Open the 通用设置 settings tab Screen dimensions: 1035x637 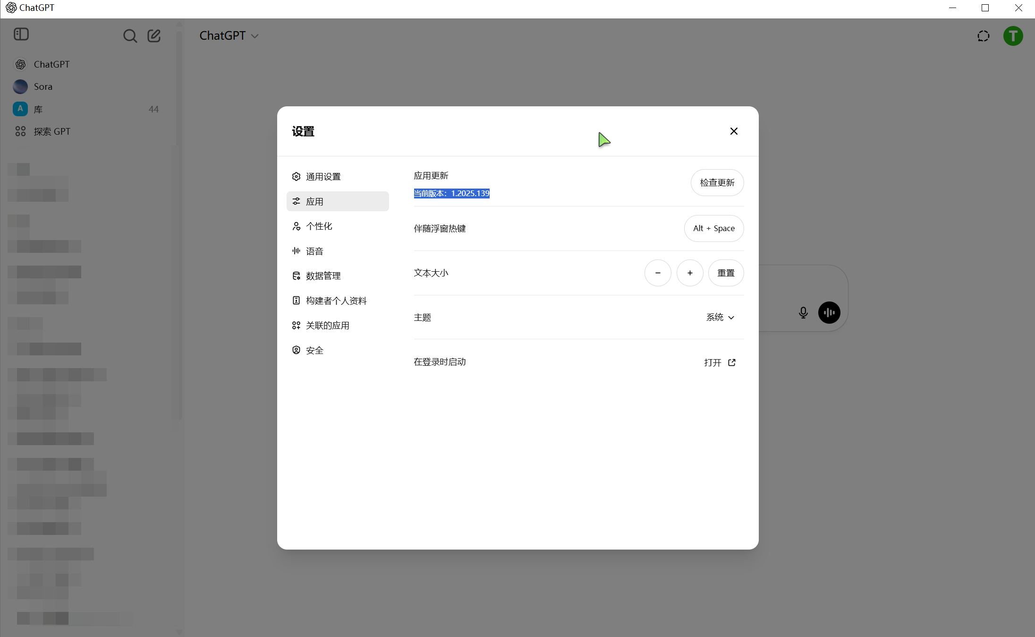click(338, 176)
